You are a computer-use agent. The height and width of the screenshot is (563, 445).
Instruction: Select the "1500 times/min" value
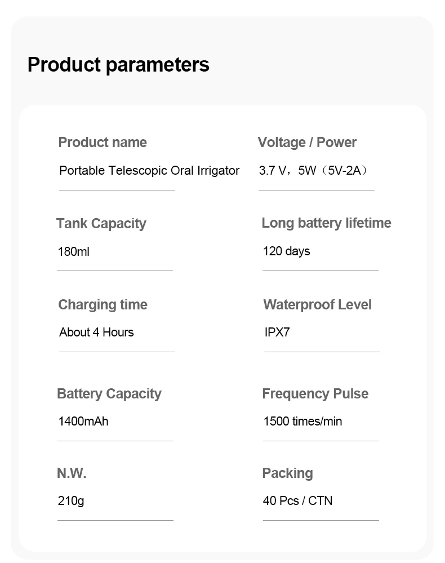coord(302,422)
